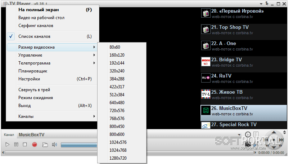The height and width of the screenshot is (164, 289).
Task: Choose video size 720x576
Action: tap(122, 111)
